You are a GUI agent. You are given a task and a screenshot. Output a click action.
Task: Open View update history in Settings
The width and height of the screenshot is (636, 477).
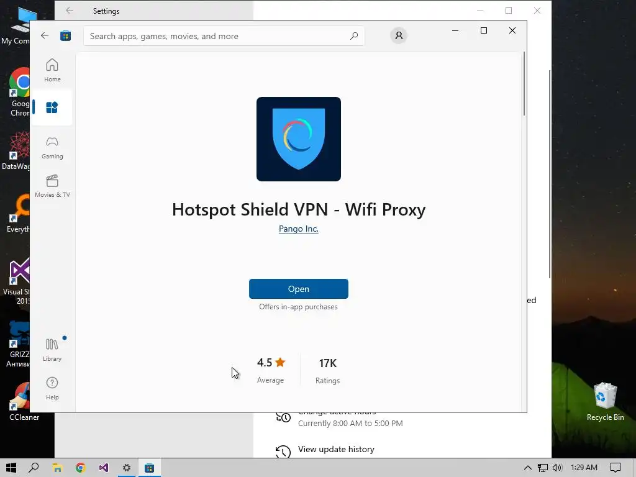336,449
